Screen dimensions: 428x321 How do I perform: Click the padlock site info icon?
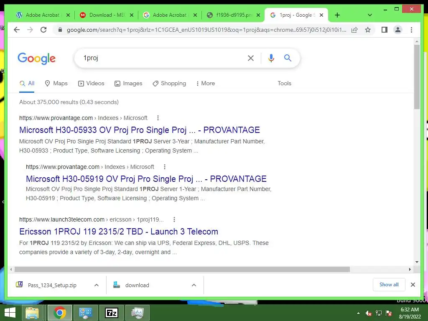60,30
